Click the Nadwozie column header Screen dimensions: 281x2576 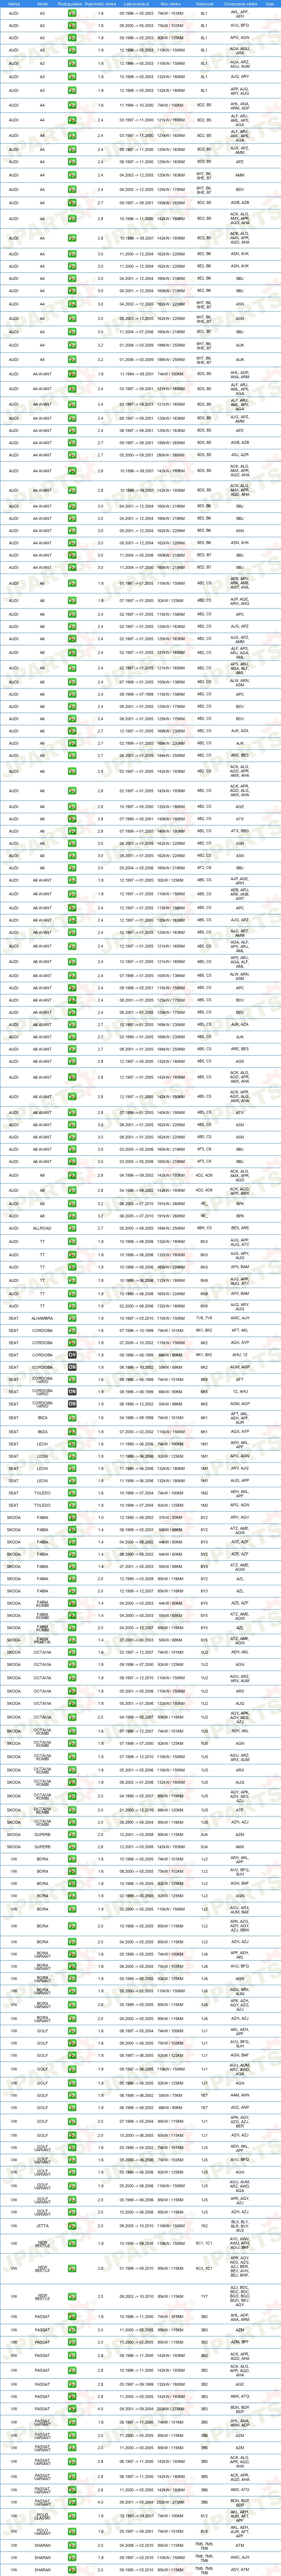(204, 4)
